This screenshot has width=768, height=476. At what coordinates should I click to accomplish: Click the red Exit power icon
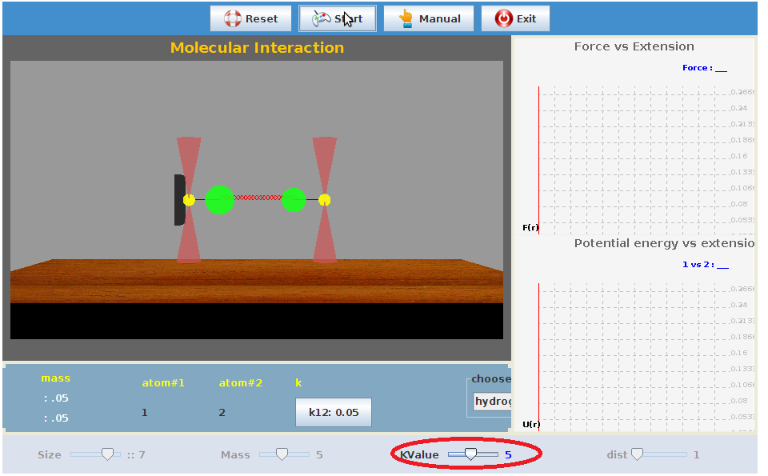click(x=504, y=18)
